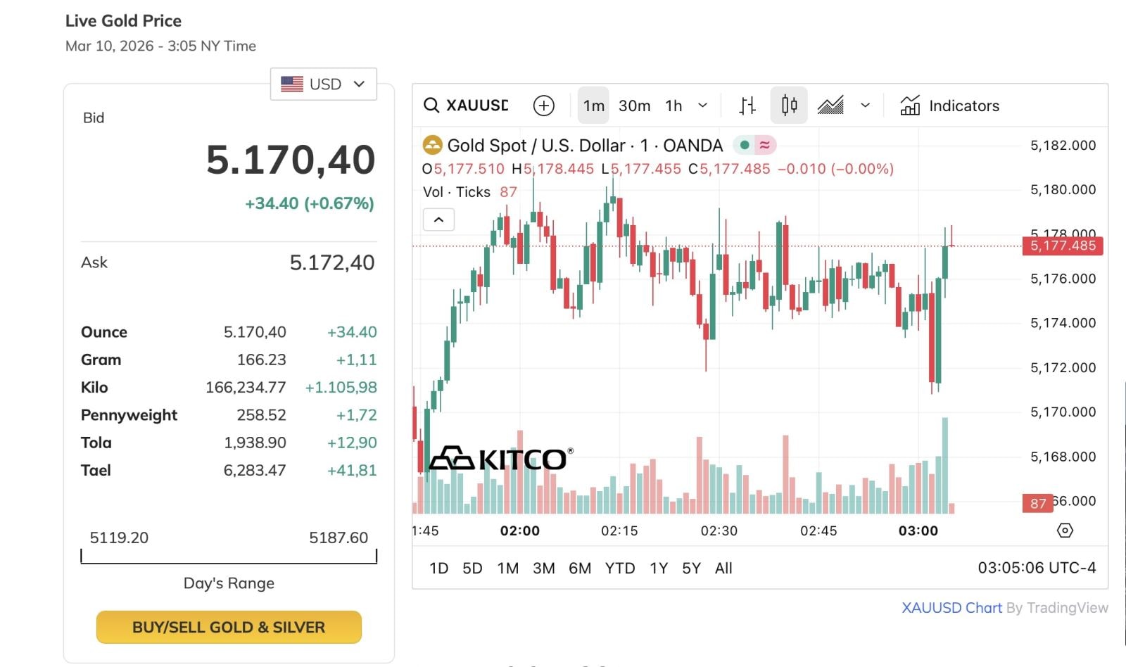
Task: Expand the more chart styles chevron
Action: (x=865, y=106)
